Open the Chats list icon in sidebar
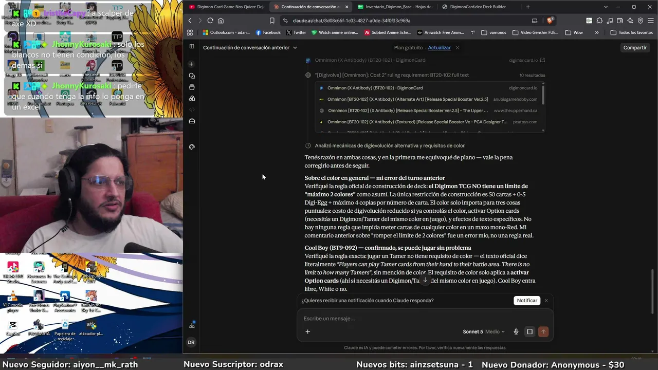This screenshot has width=658, height=370. tap(192, 76)
